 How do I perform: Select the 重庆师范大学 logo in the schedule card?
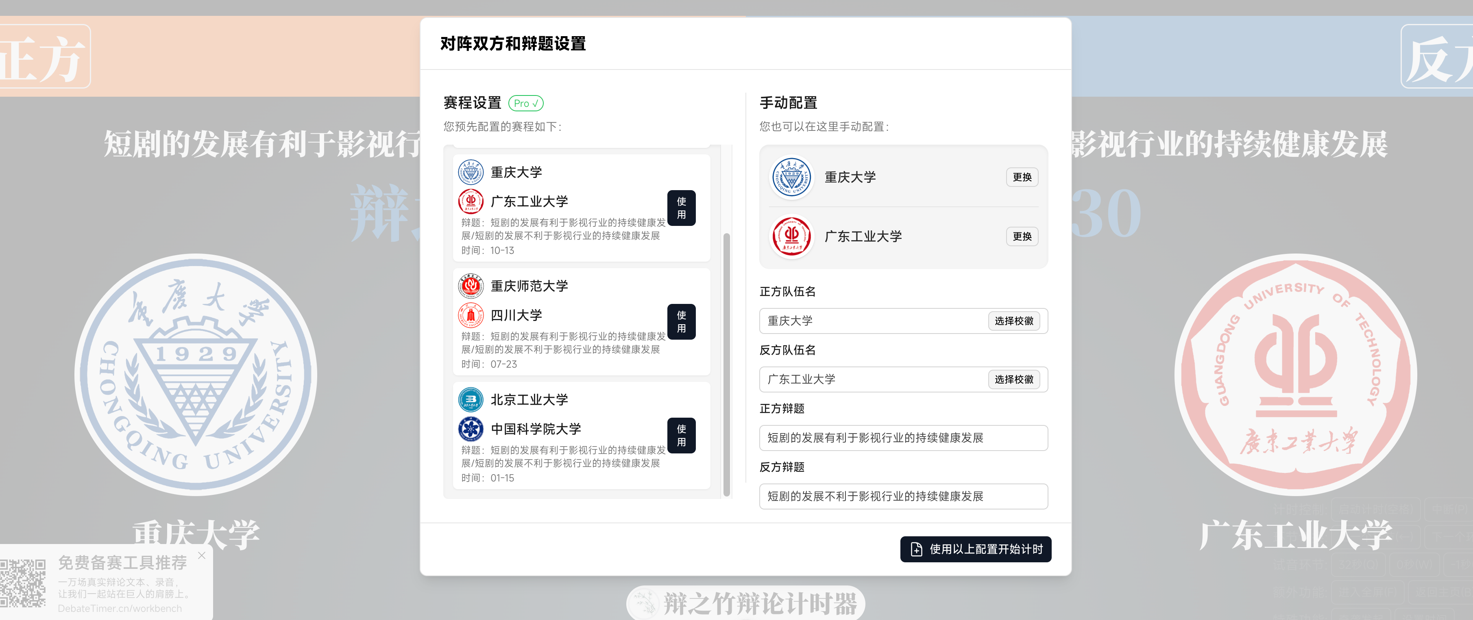pos(471,286)
